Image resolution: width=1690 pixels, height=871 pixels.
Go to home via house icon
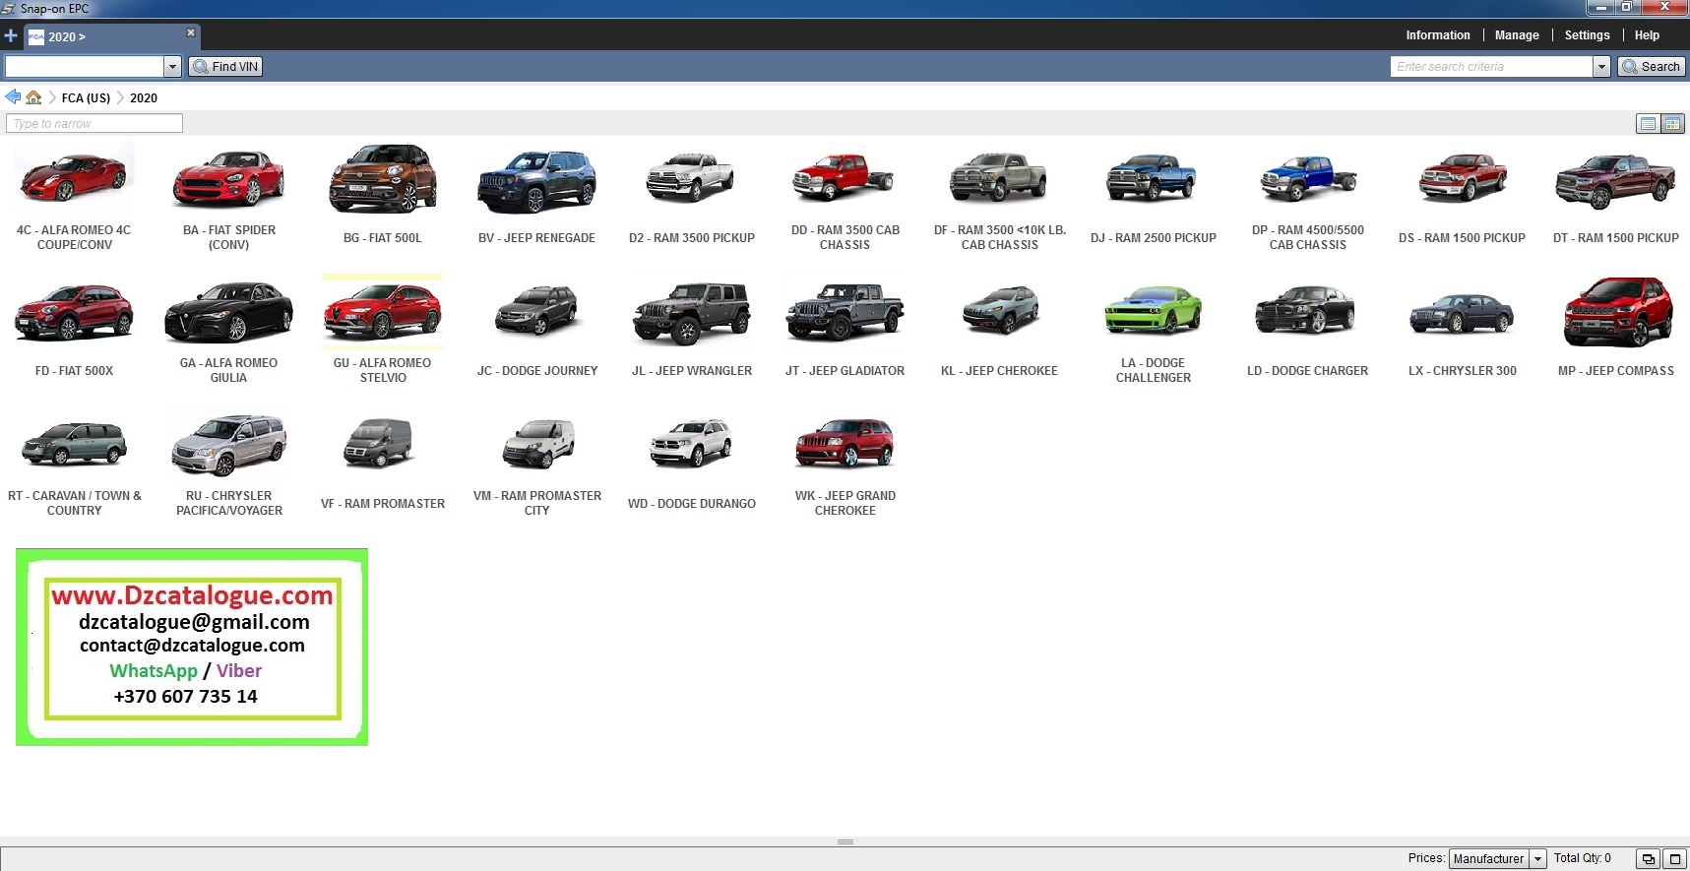(33, 97)
